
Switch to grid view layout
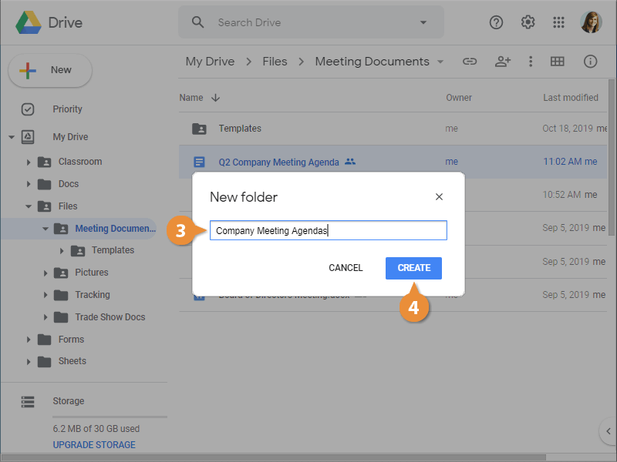(x=558, y=62)
